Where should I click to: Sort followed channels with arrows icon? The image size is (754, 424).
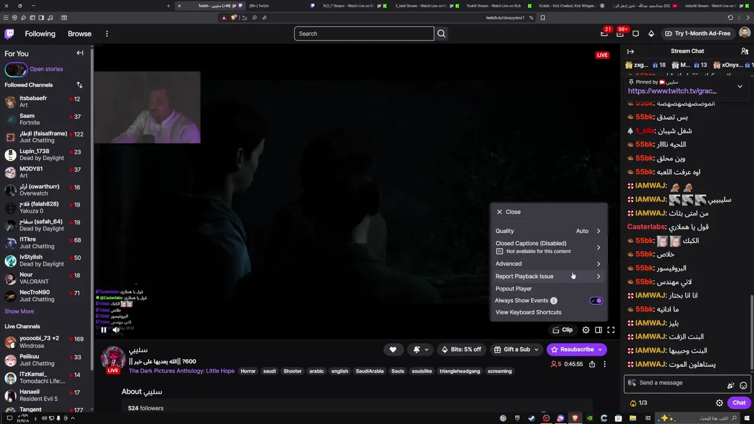click(80, 85)
